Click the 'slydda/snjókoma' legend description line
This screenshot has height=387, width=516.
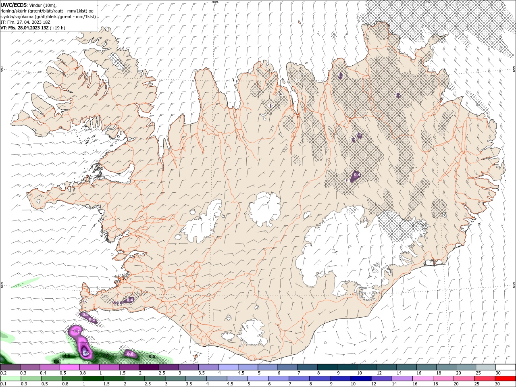(48, 17)
